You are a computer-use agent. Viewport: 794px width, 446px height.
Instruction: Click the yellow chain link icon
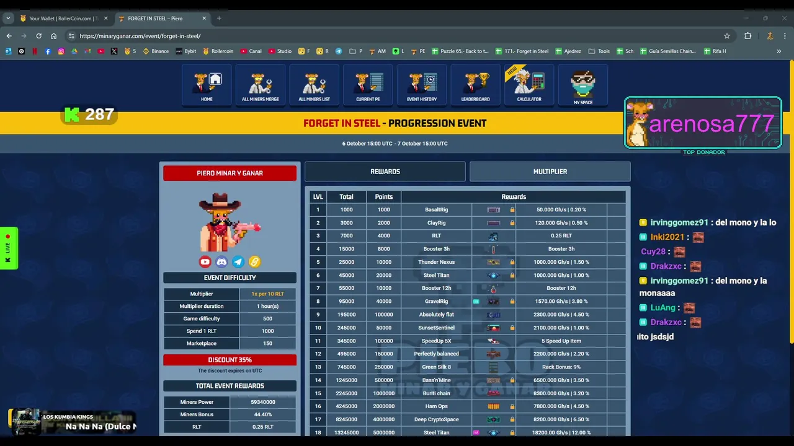[254, 262]
